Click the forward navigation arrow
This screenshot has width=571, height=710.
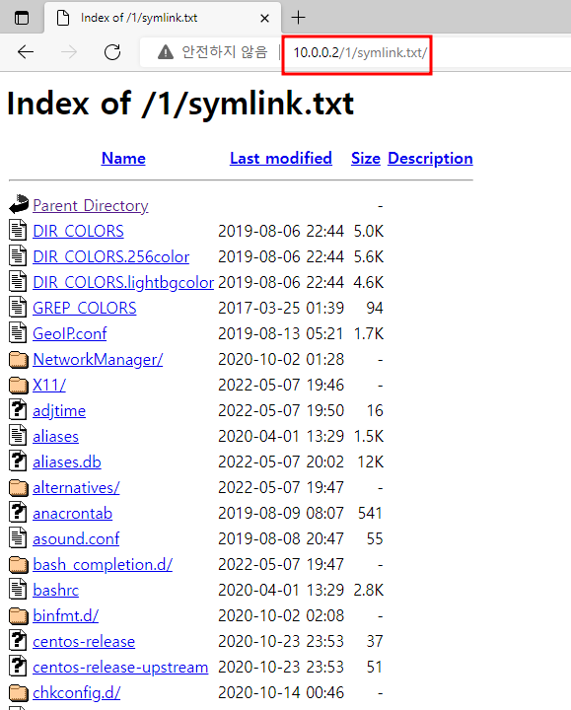tap(69, 52)
